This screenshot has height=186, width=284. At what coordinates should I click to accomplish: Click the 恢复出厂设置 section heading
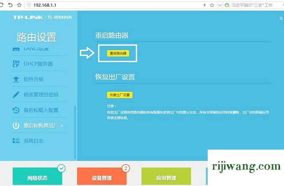pos(115,77)
